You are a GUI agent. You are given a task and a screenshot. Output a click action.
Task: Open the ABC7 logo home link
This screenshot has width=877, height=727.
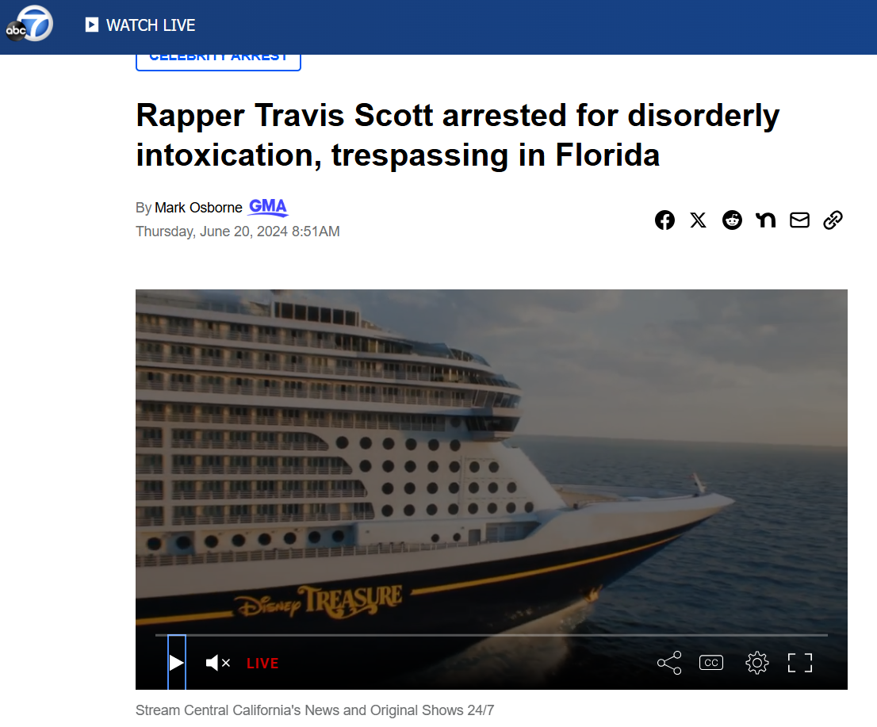[29, 24]
